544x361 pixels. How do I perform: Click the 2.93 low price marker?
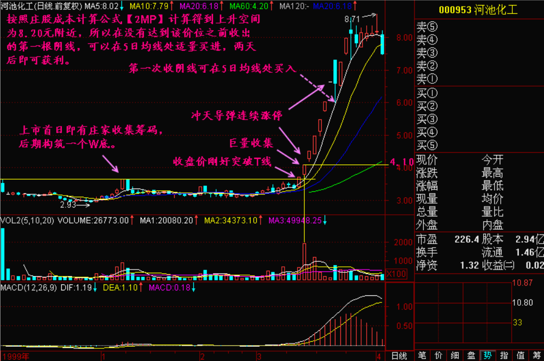(68, 205)
